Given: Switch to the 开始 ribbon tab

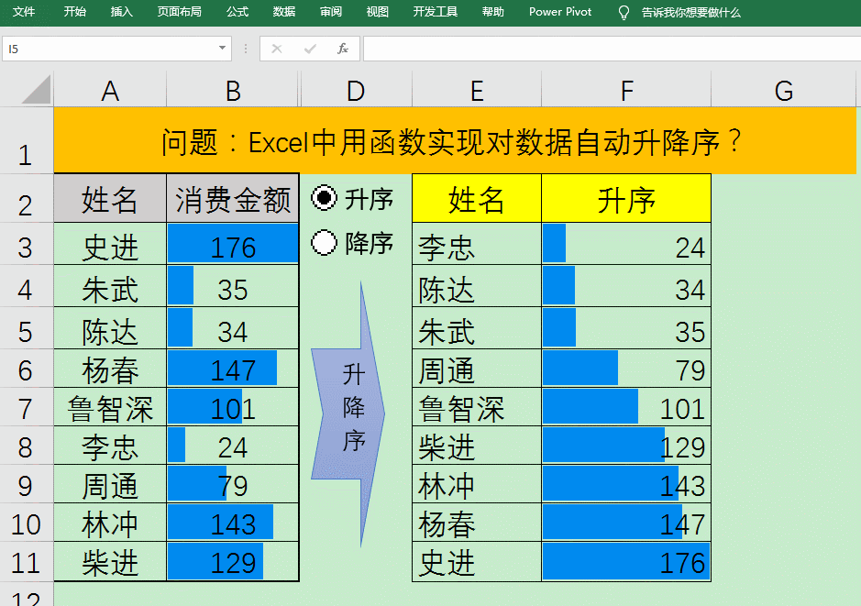Looking at the screenshot, I should coord(74,12).
